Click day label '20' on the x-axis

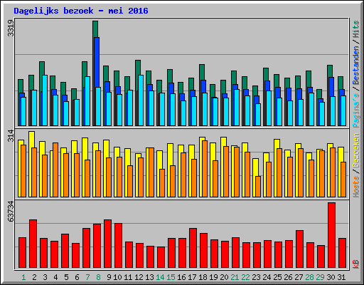(224, 277)
